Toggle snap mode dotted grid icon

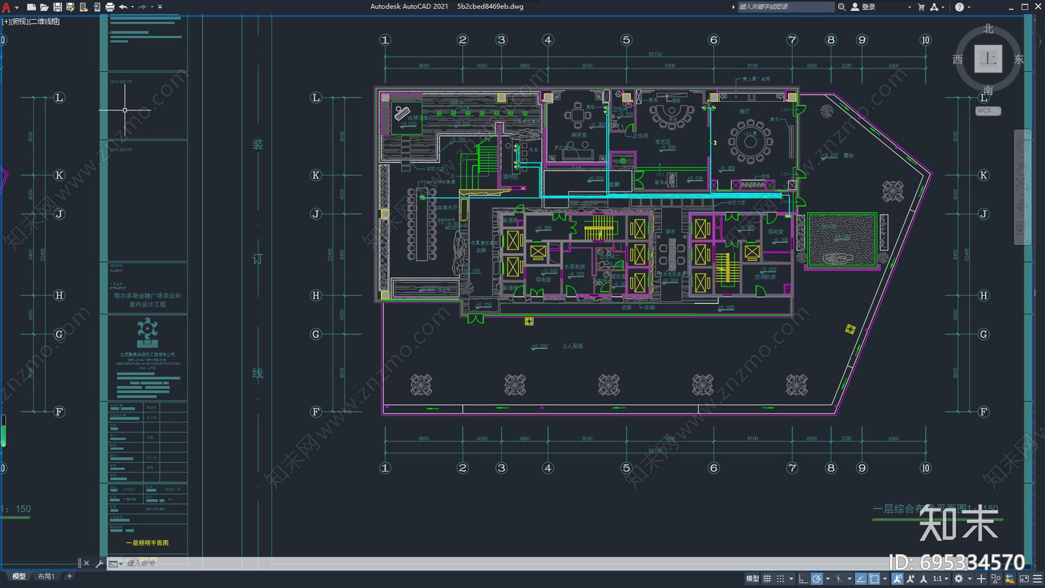pyautogui.click(x=780, y=579)
